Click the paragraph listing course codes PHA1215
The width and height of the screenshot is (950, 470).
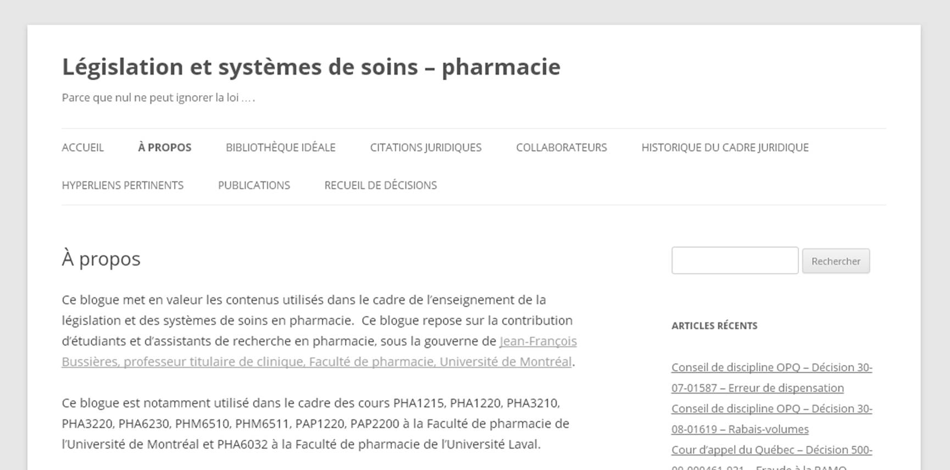(315, 423)
